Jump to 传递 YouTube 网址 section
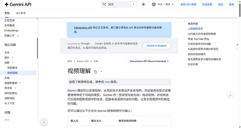241x128 pixels. [198, 39]
